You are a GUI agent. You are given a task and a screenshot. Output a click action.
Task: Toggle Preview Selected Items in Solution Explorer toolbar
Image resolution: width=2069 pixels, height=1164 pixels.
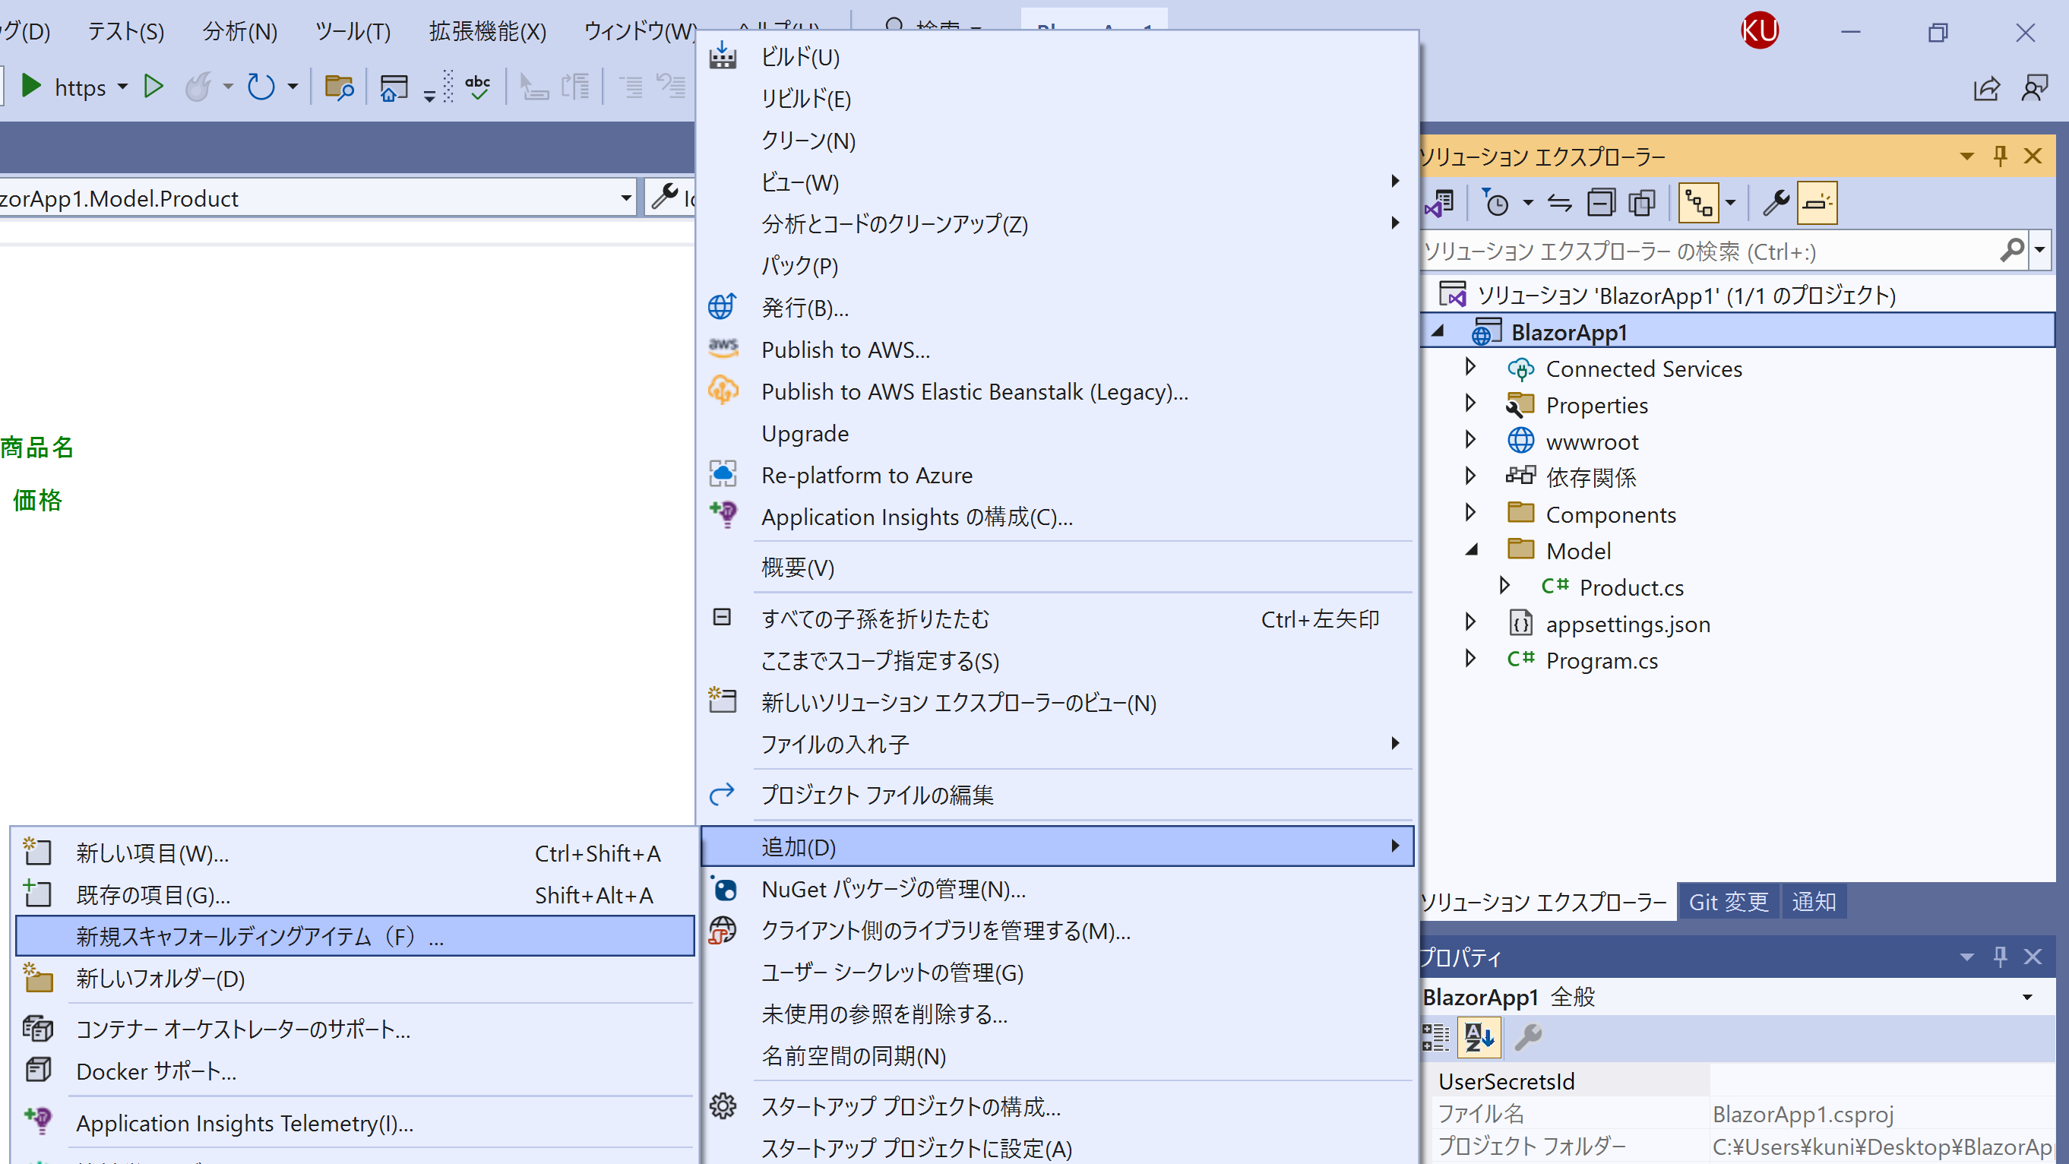tap(1817, 202)
